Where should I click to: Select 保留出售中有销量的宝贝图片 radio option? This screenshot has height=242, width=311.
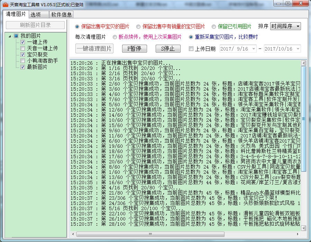pos(138,27)
